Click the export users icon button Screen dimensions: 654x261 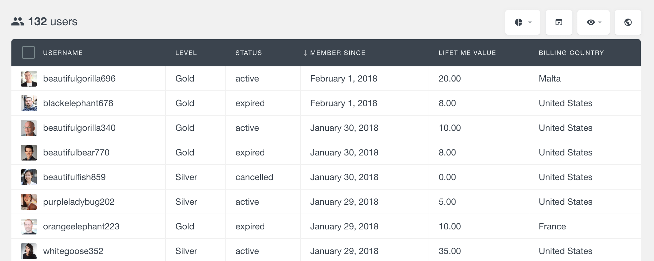pos(559,22)
